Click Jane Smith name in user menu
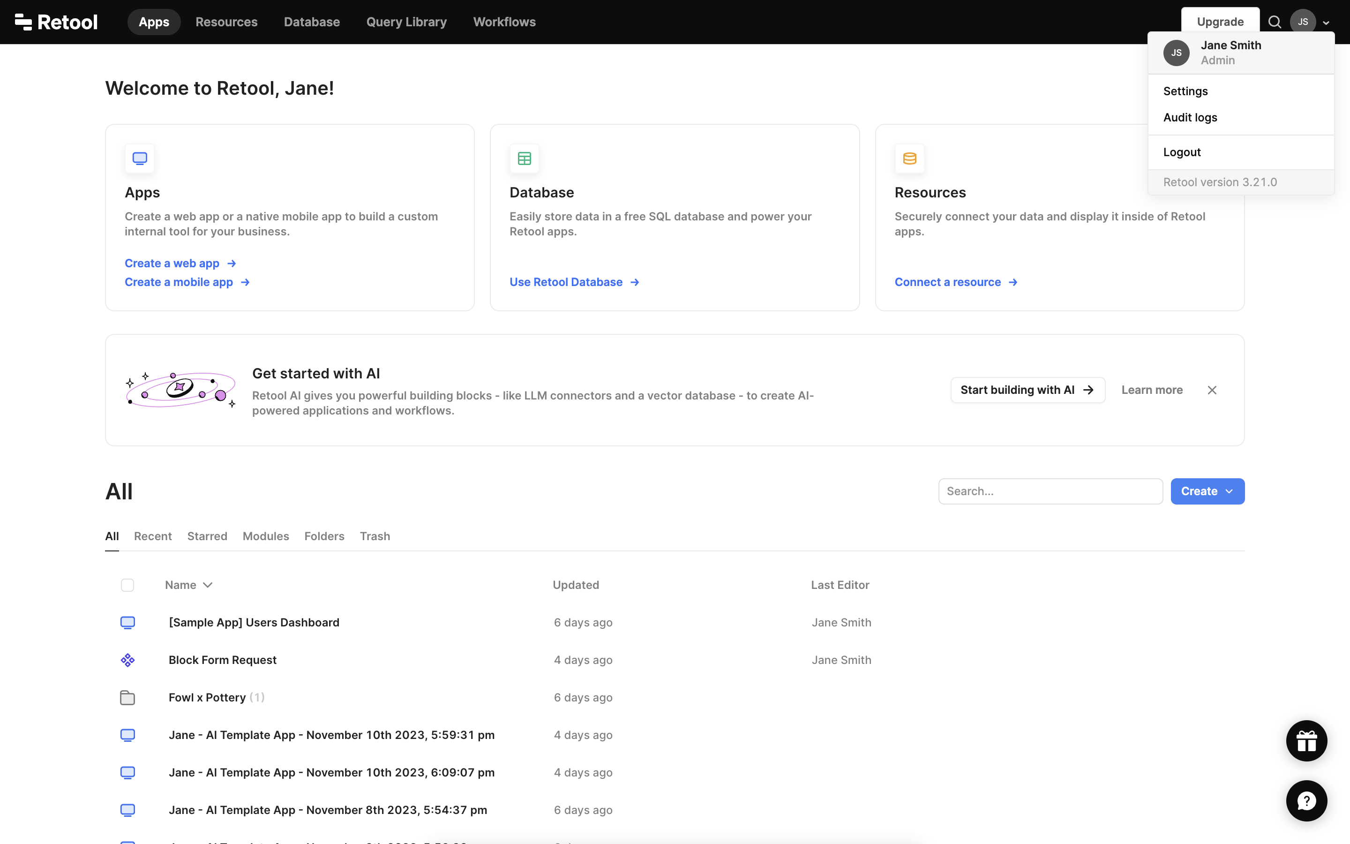The width and height of the screenshot is (1350, 844). coord(1230,45)
